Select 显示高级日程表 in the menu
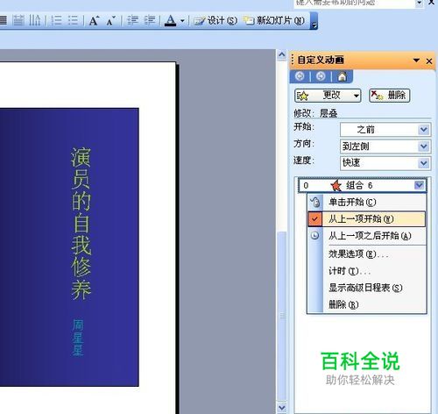The width and height of the screenshot is (438, 414). tap(367, 288)
